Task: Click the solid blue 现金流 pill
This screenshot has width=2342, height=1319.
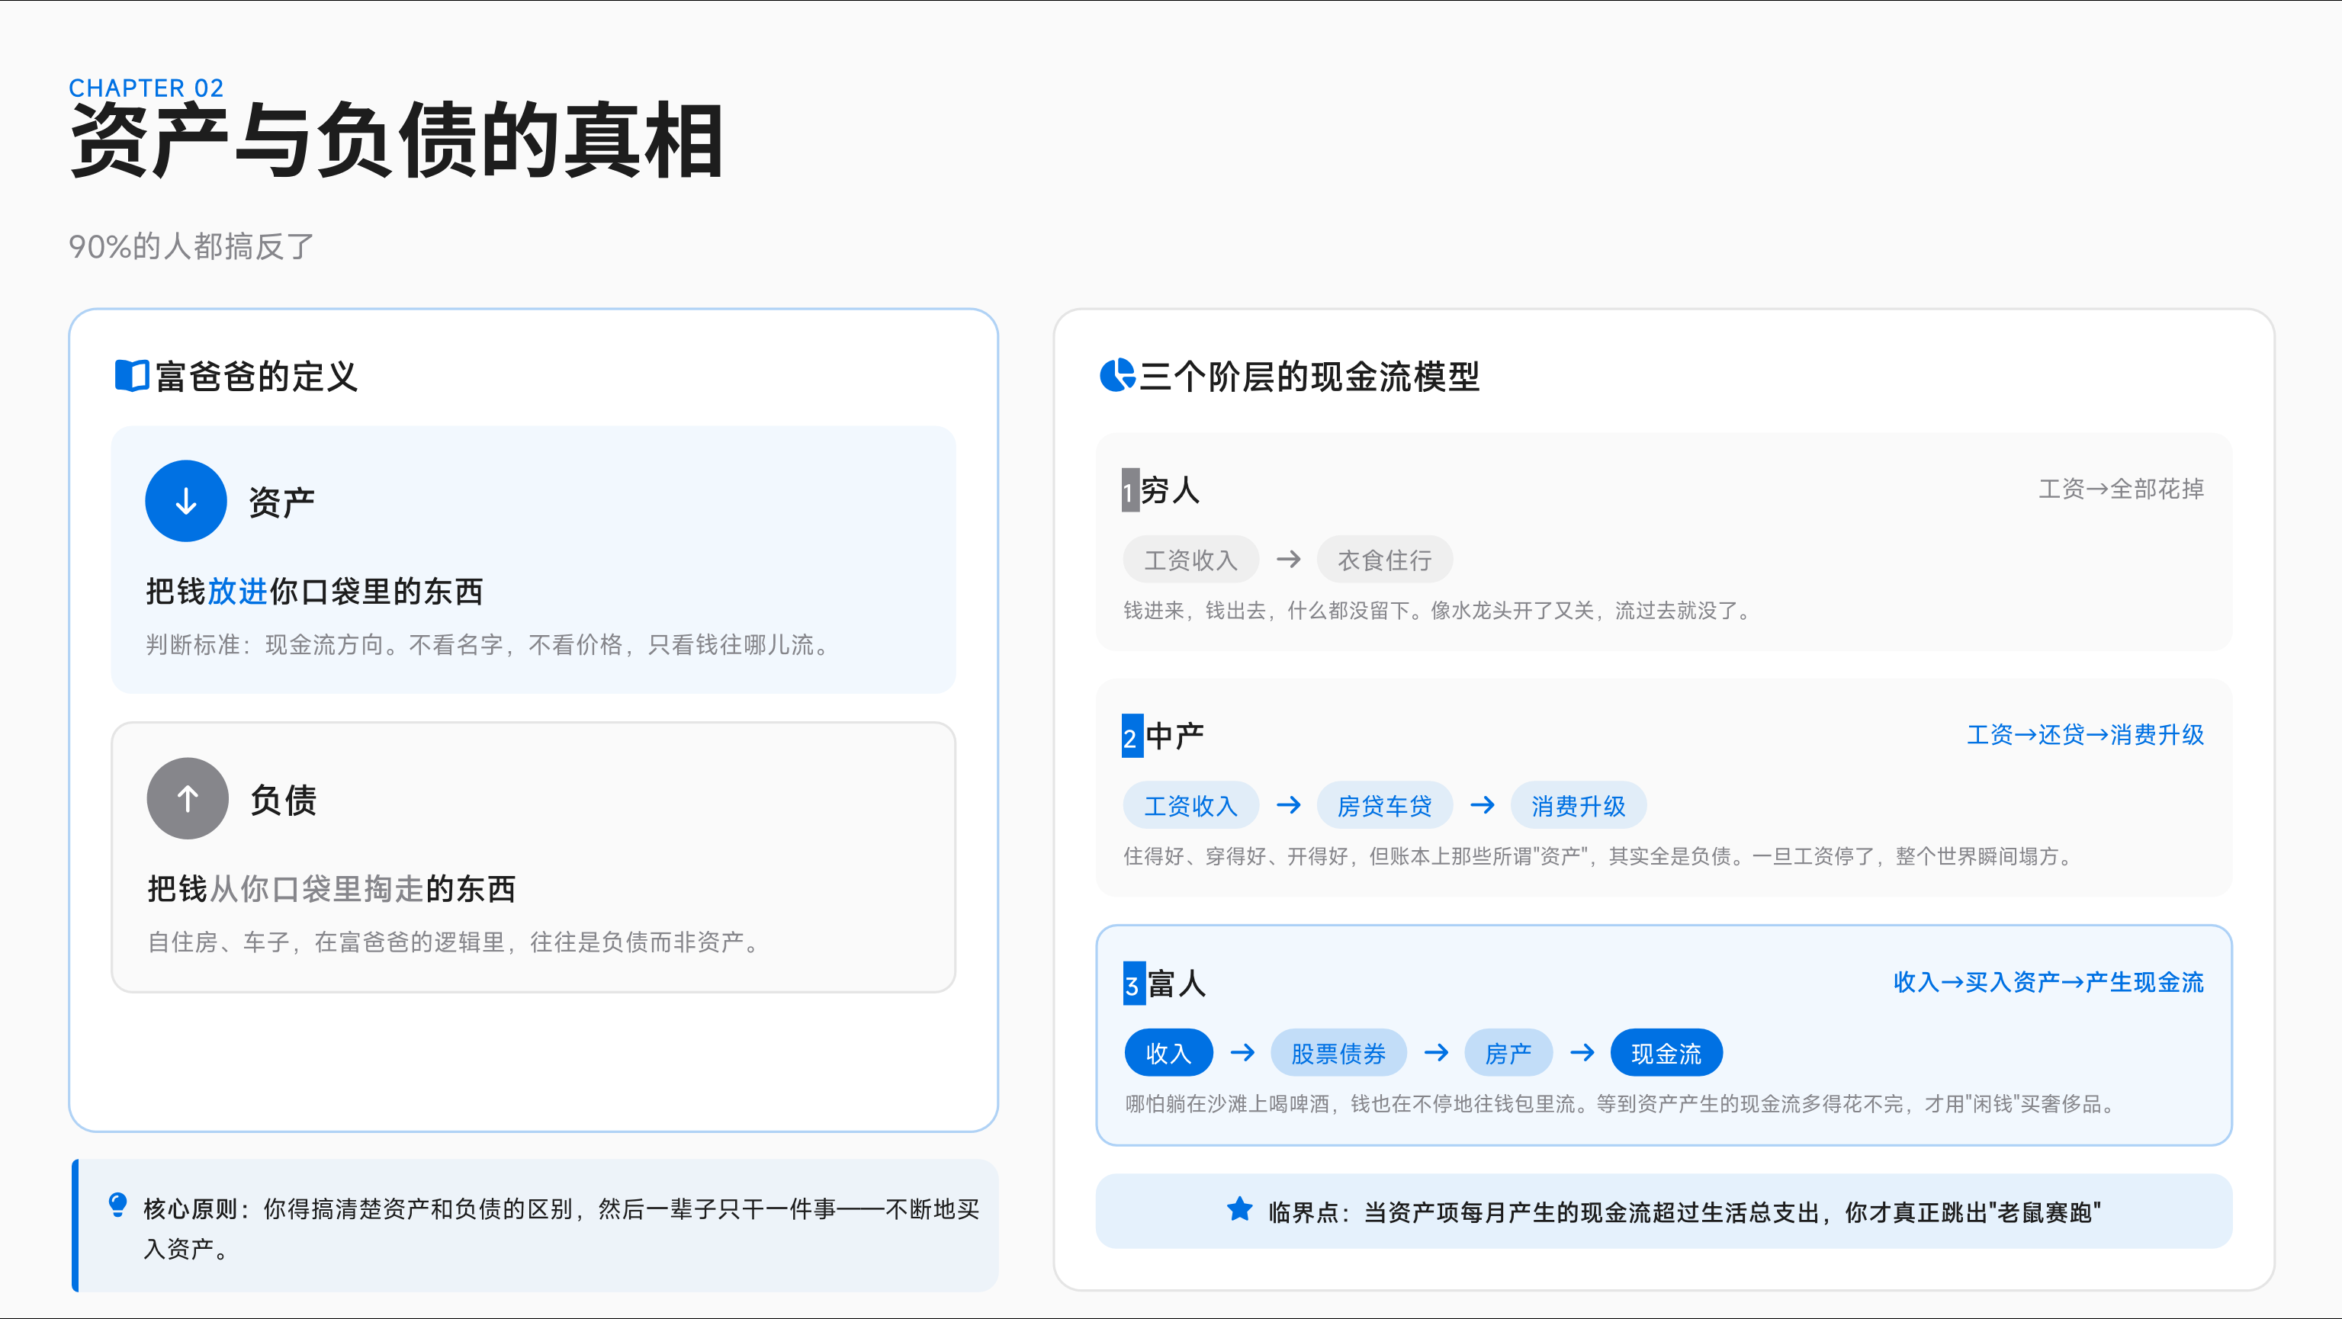Action: [x=1666, y=1053]
